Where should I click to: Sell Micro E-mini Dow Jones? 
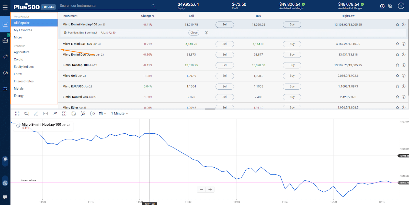(x=225, y=55)
